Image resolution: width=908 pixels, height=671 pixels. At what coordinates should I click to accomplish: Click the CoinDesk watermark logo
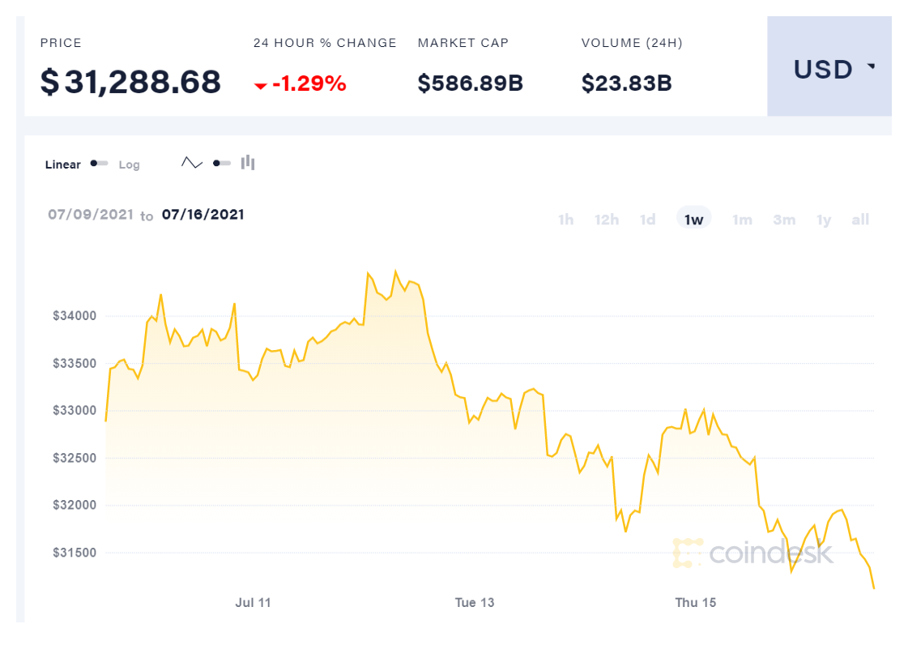[x=753, y=553]
